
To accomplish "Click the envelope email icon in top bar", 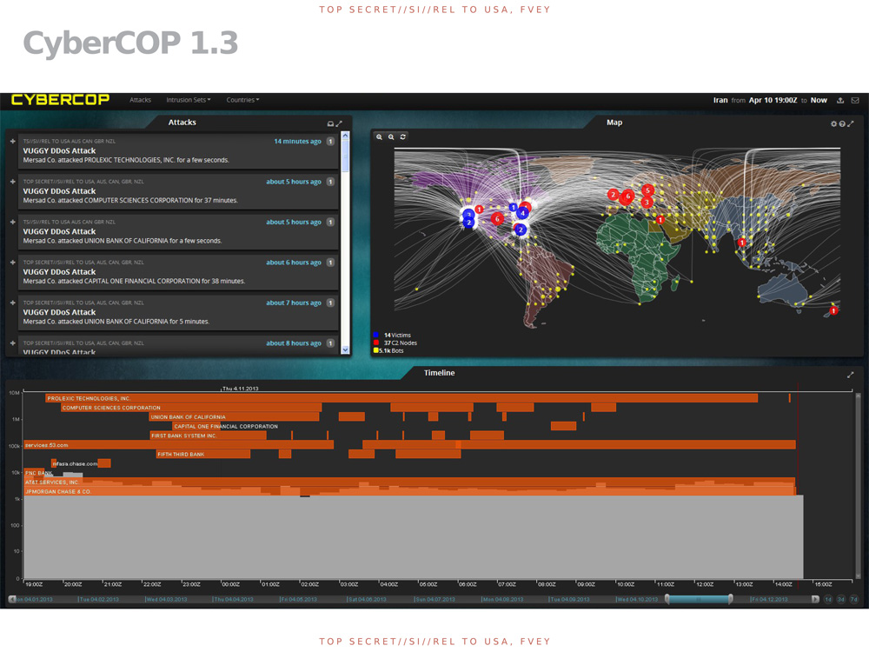I will click(855, 100).
